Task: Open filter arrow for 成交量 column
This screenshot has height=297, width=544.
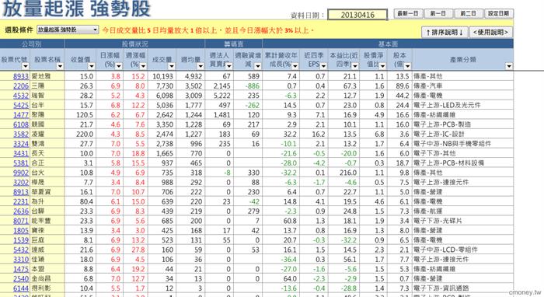Action: (x=172, y=66)
